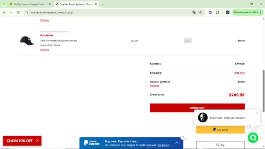Viewport: 265px width, 149px height.
Task: Open the tab search dropdown arrow
Action: [x=4, y=4]
